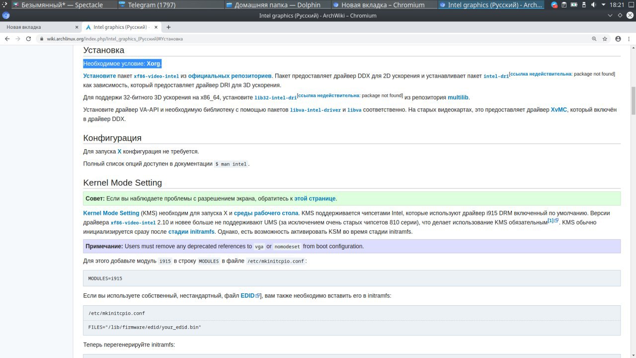Click the "Конфигурация" section heading
The height and width of the screenshot is (358, 636).
click(112, 138)
